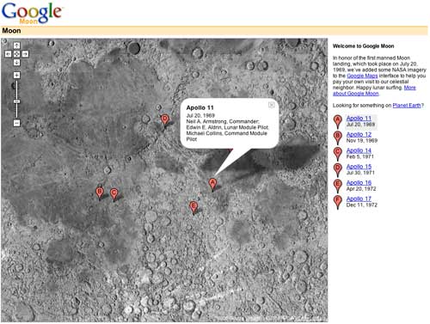The width and height of the screenshot is (430, 324).
Task: Select map marker E on the moon
Action: pyautogui.click(x=193, y=207)
